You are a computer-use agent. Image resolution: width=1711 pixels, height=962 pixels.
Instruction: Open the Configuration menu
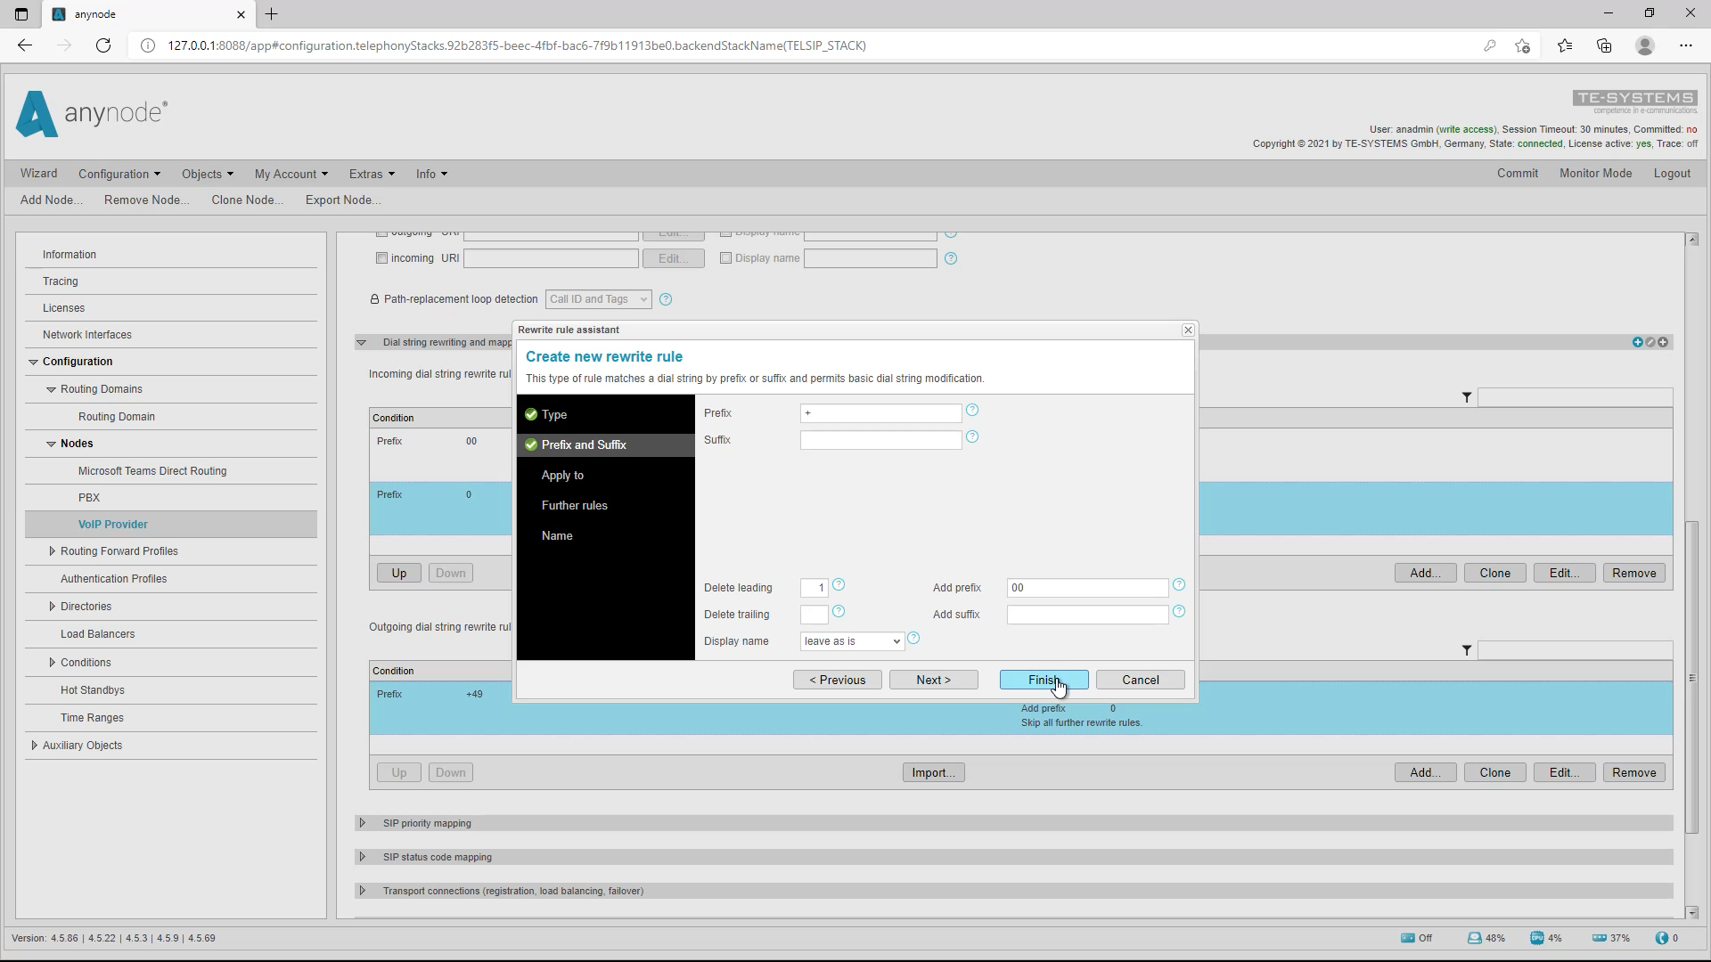point(119,174)
